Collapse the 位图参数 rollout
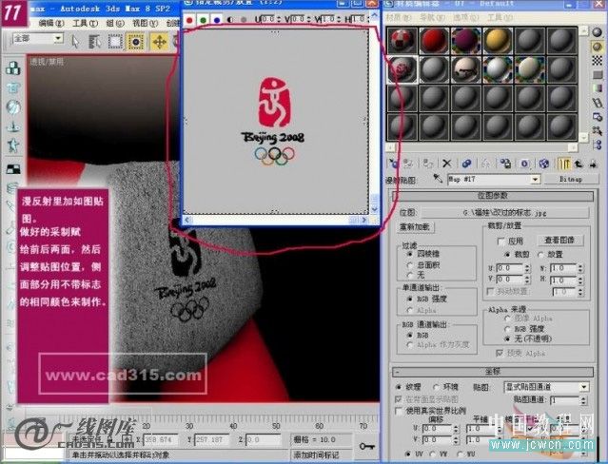Screen dimensions: 608x464 coord(493,196)
